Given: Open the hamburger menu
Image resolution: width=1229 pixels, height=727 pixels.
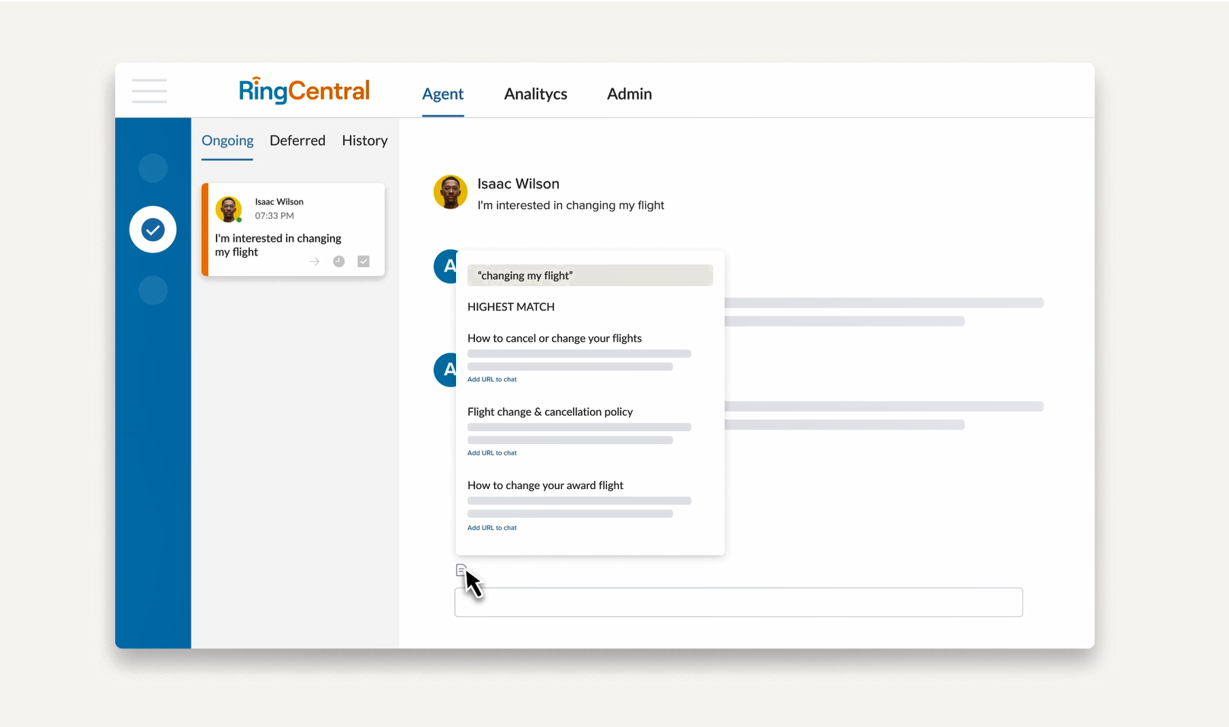Looking at the screenshot, I should 149,91.
